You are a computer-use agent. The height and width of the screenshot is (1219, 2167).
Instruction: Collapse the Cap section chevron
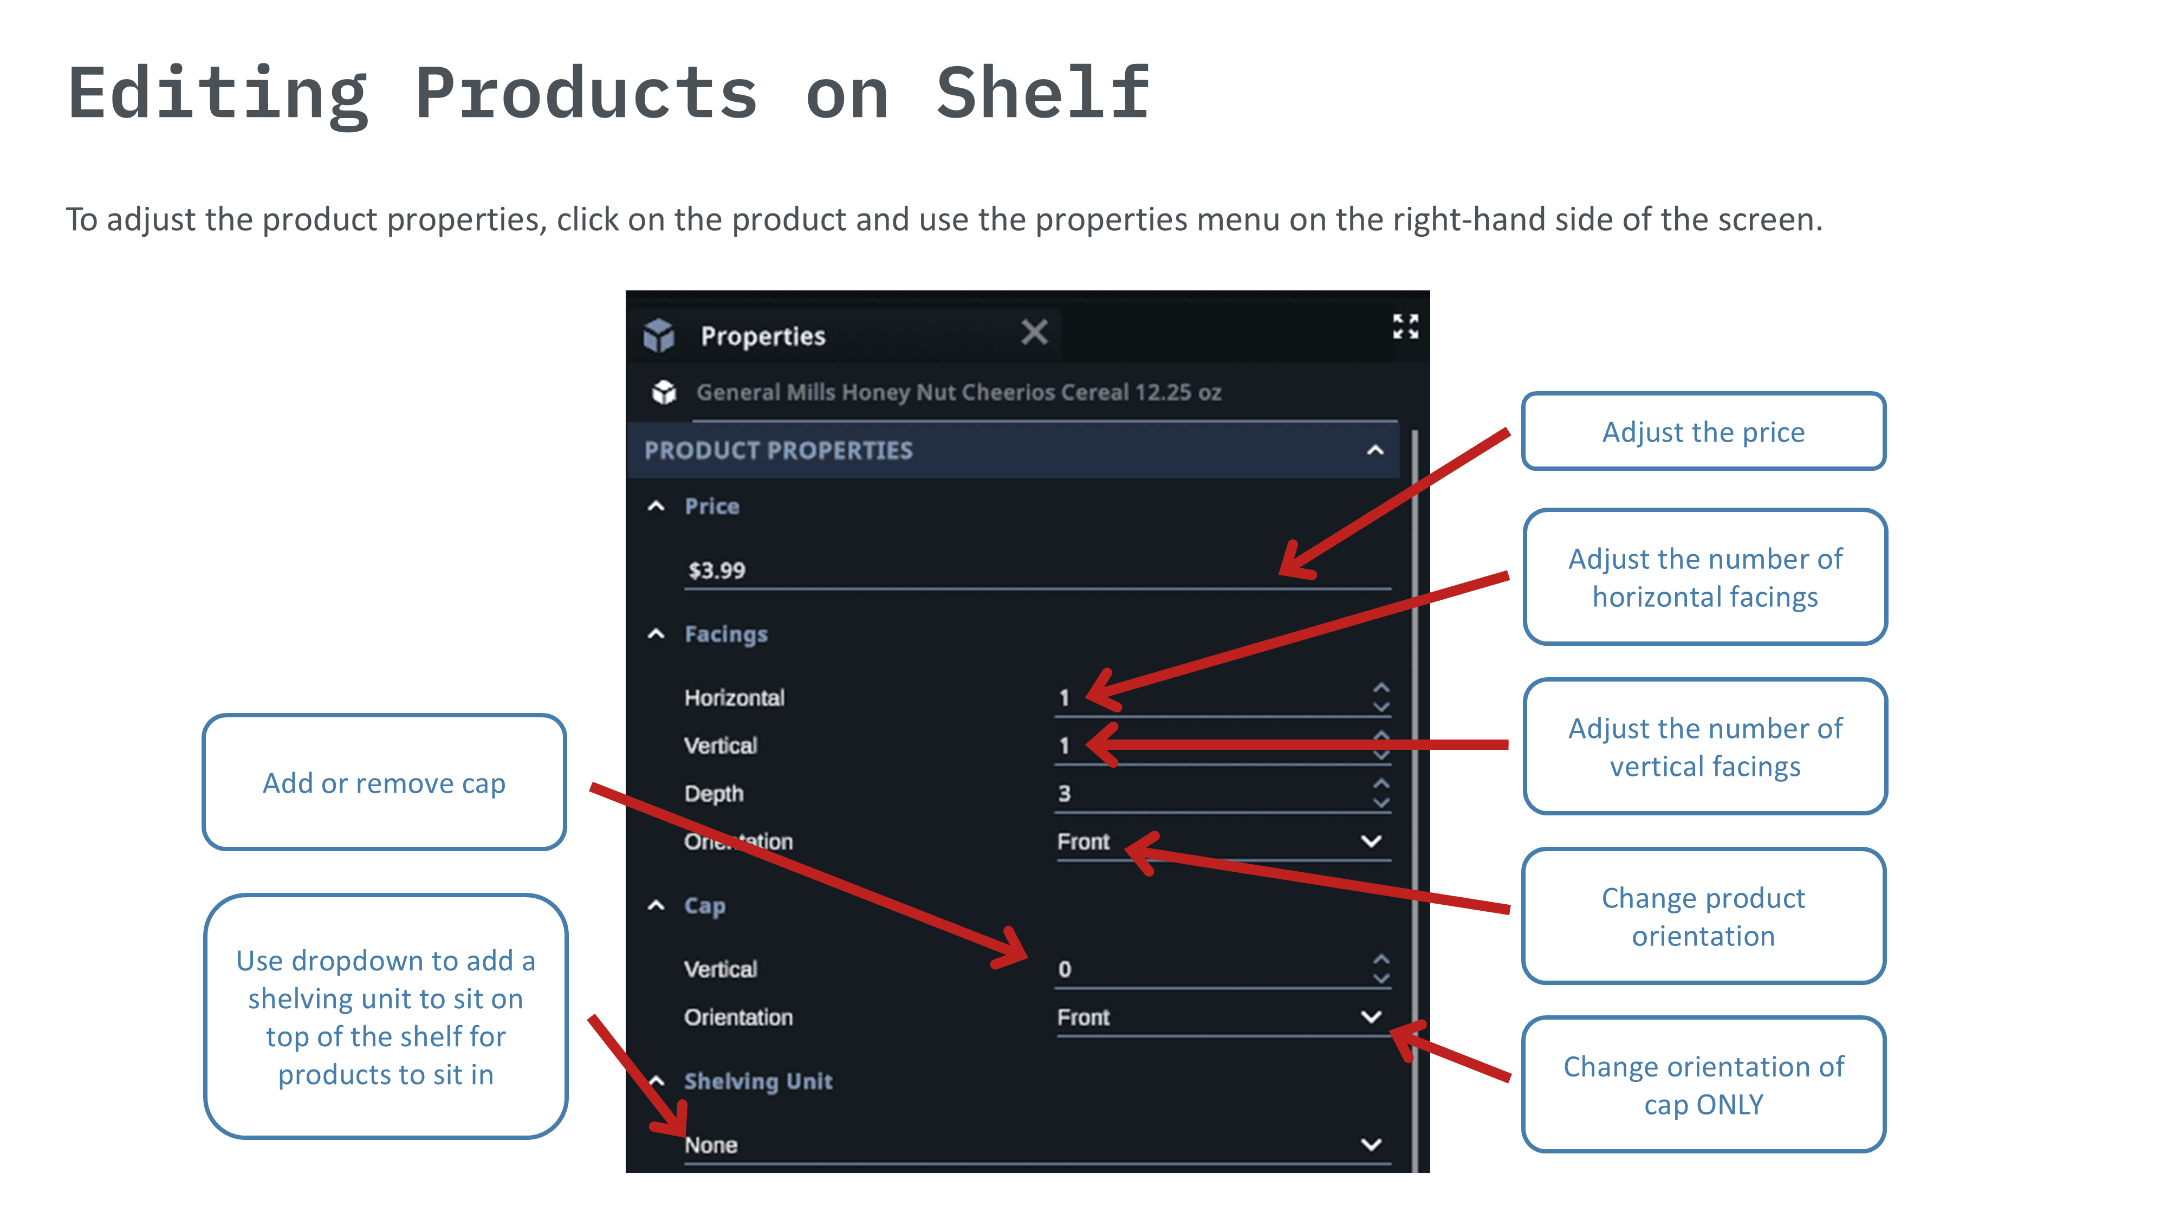point(656,906)
